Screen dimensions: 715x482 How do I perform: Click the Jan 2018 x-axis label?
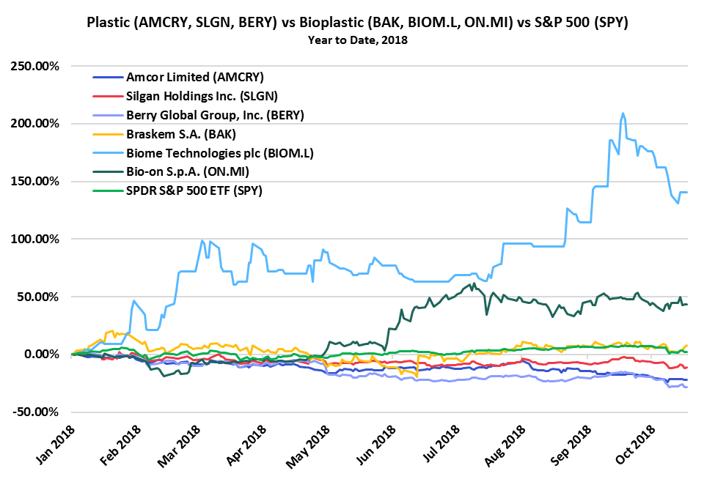(56, 445)
